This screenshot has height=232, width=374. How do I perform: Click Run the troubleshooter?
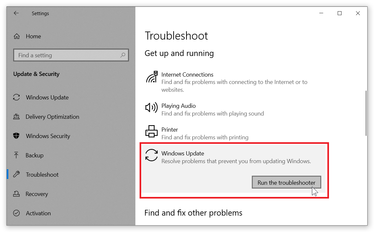(x=286, y=182)
